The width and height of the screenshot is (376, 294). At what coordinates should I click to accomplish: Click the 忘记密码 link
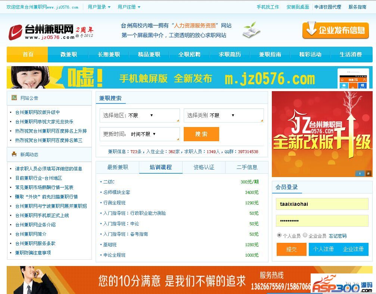[x=338, y=236]
